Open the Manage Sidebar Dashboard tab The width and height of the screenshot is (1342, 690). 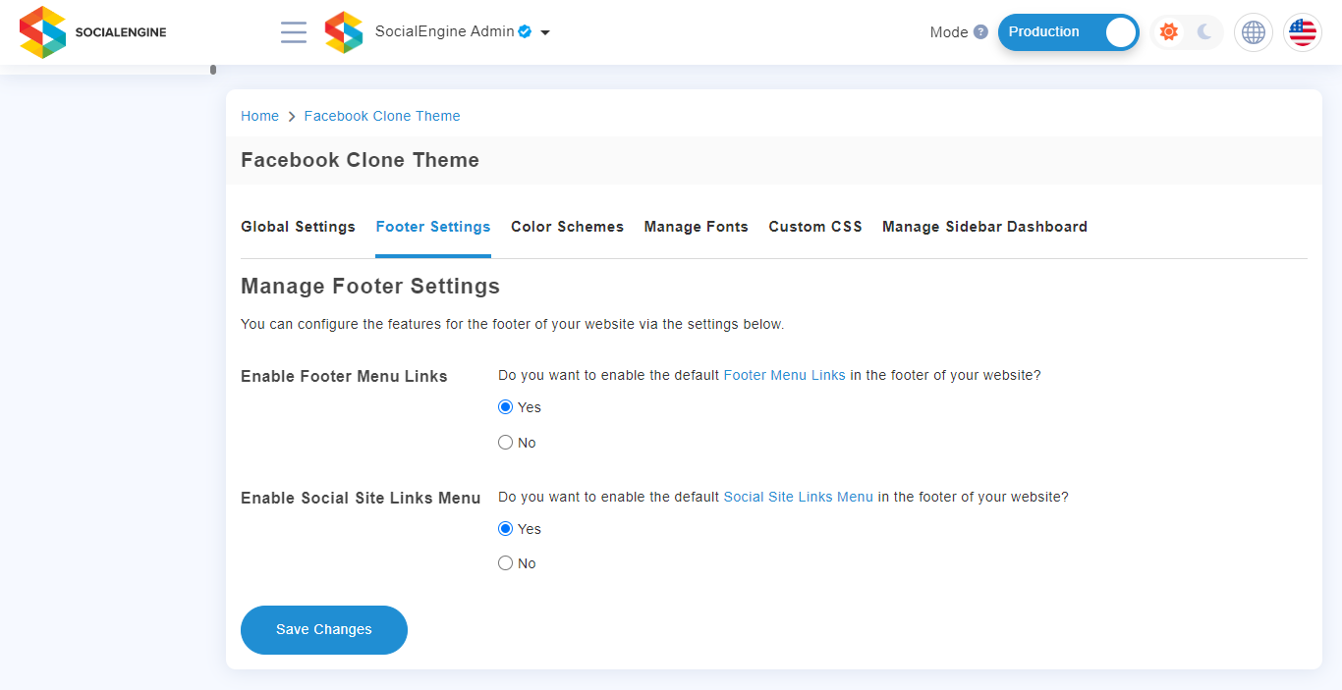point(984,227)
